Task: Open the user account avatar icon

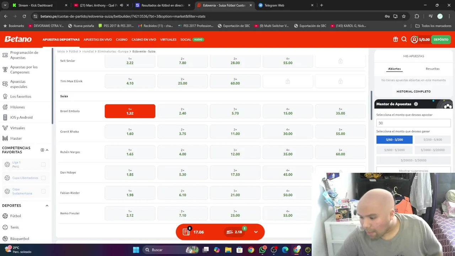Action: tap(414, 39)
